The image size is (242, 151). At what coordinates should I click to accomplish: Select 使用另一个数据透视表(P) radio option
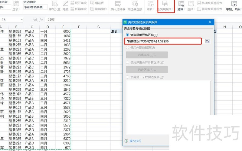pyautogui.click(x=127, y=77)
